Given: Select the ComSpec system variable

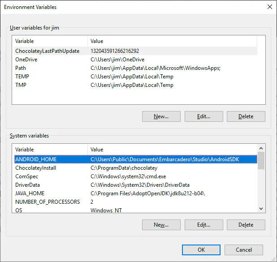Looking at the screenshot, I should pos(26,176).
